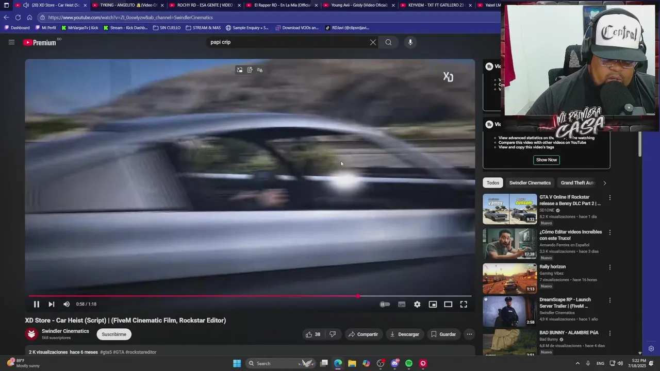
Task: Go to the browser home icon
Action: 29,18
